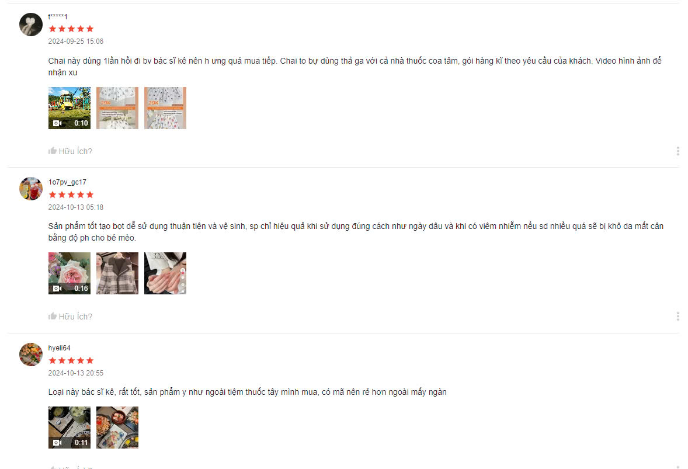Click the avatar of reviewer 1o7pv_gc17
The image size is (688, 469).
31,189
